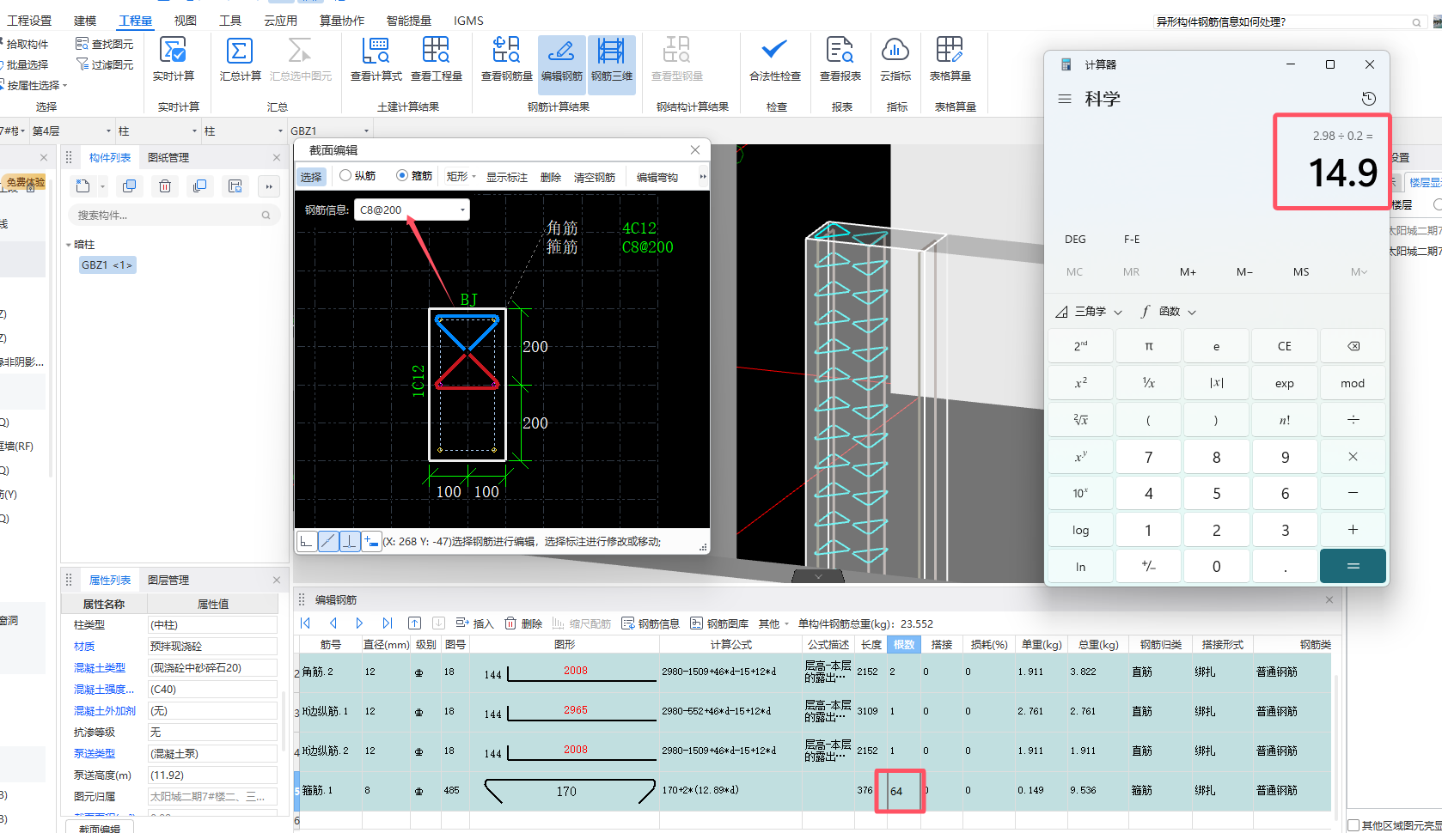
Task: Go to first rebar row icon
Action: coord(305,623)
